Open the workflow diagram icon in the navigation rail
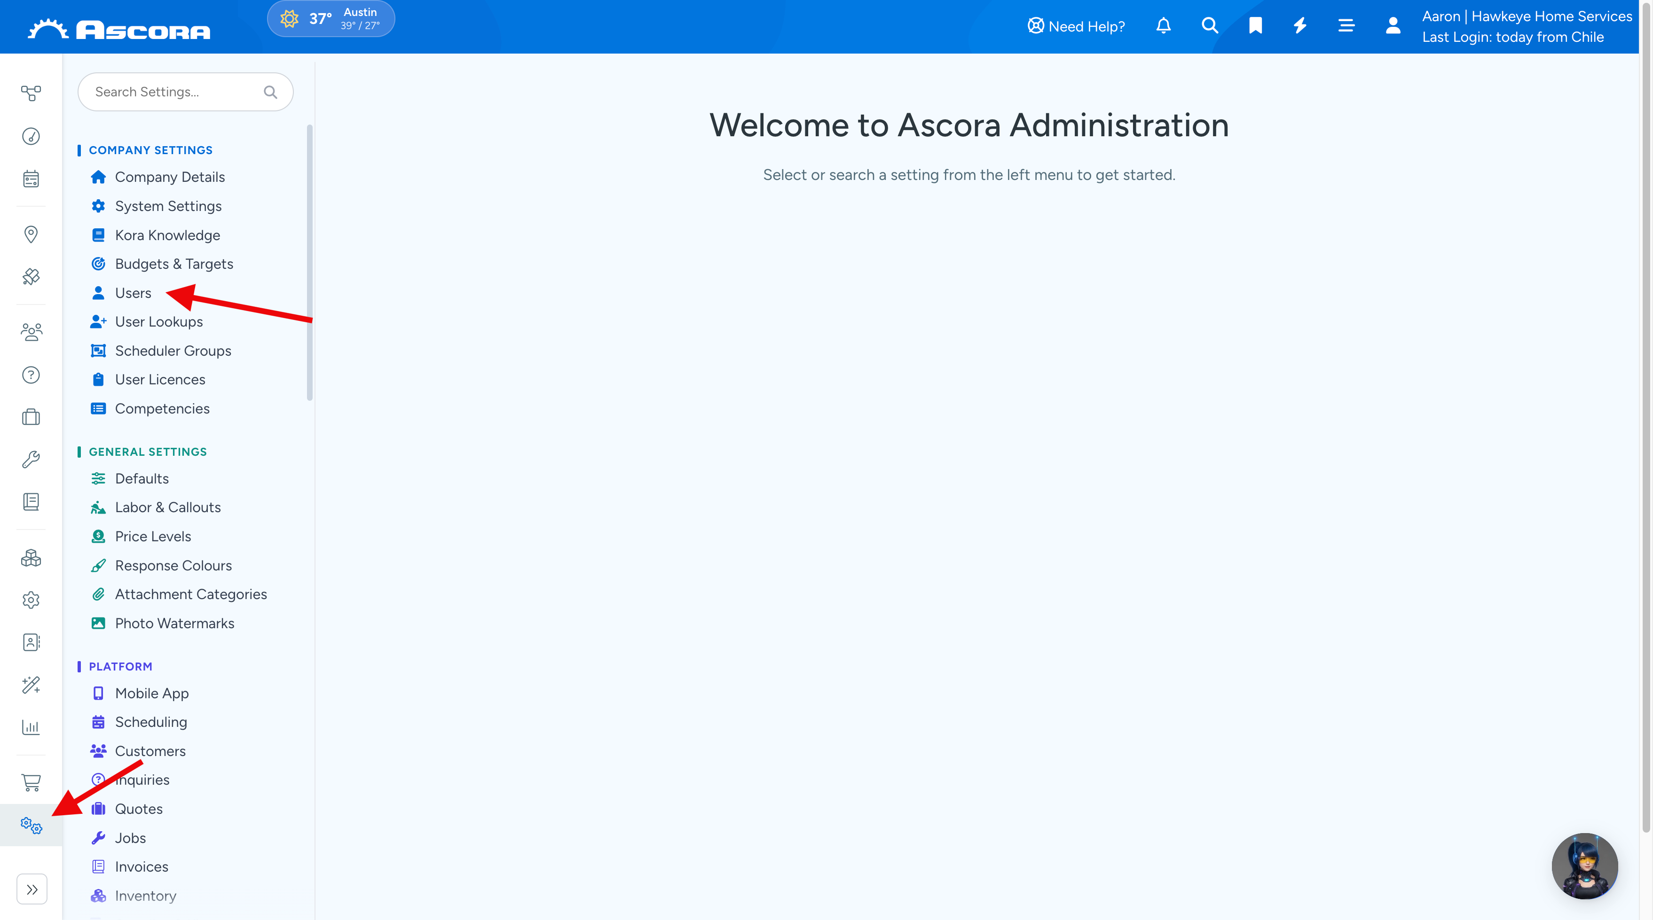 [31, 94]
